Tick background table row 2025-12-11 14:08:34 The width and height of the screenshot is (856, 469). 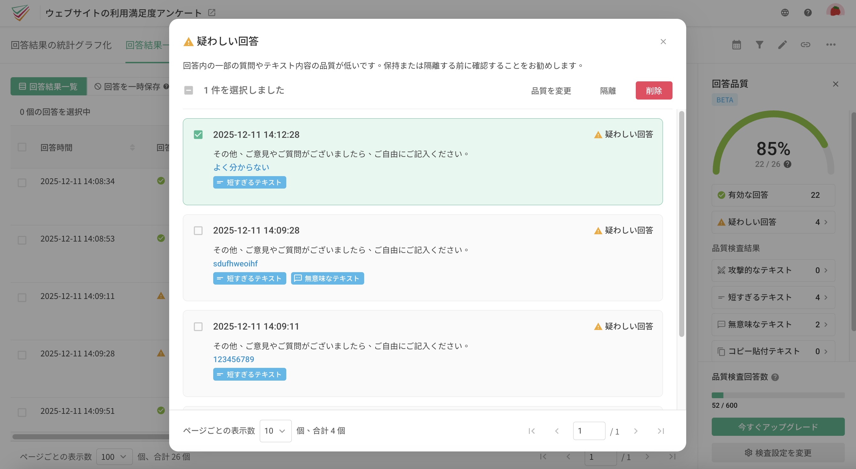click(22, 183)
